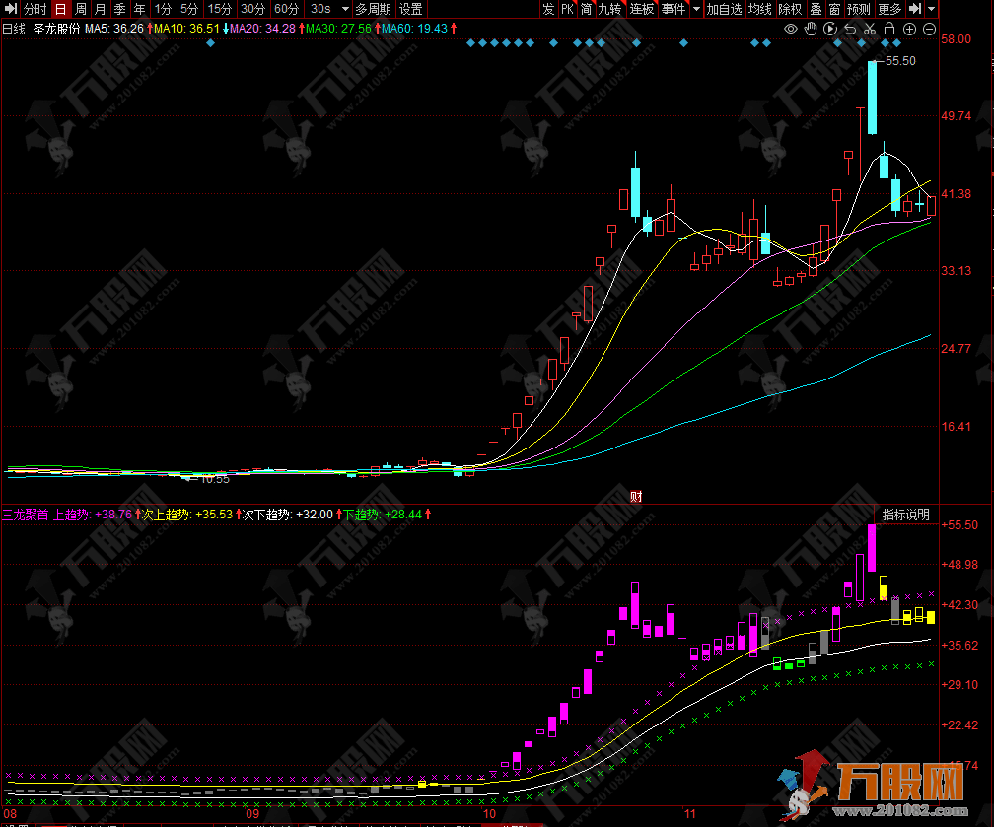This screenshot has height=827, width=994.
Task: Click the 叠 overlay button
Action: click(816, 9)
